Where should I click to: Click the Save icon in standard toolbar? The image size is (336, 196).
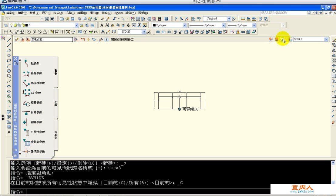(x=73, y=19)
